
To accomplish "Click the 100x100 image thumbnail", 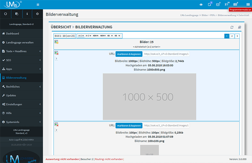I will [149, 150].
